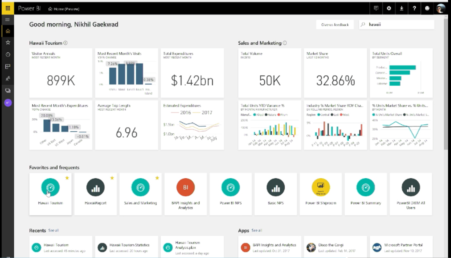Click the Power BI title
This screenshot has height=258, width=451.
click(29, 8)
